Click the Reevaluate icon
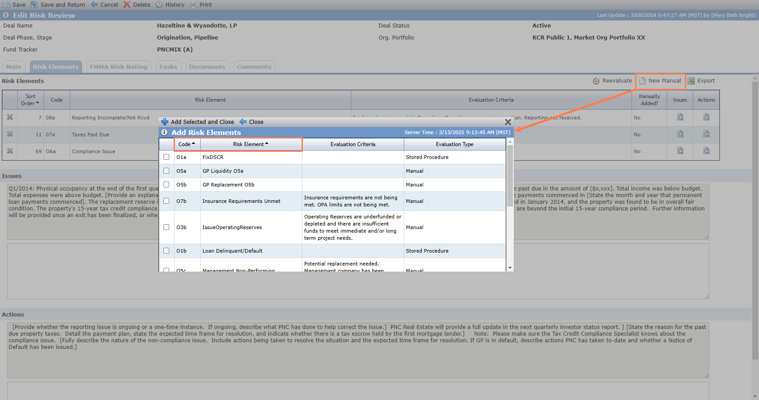Screen dimensions: 759x400 click(x=596, y=81)
